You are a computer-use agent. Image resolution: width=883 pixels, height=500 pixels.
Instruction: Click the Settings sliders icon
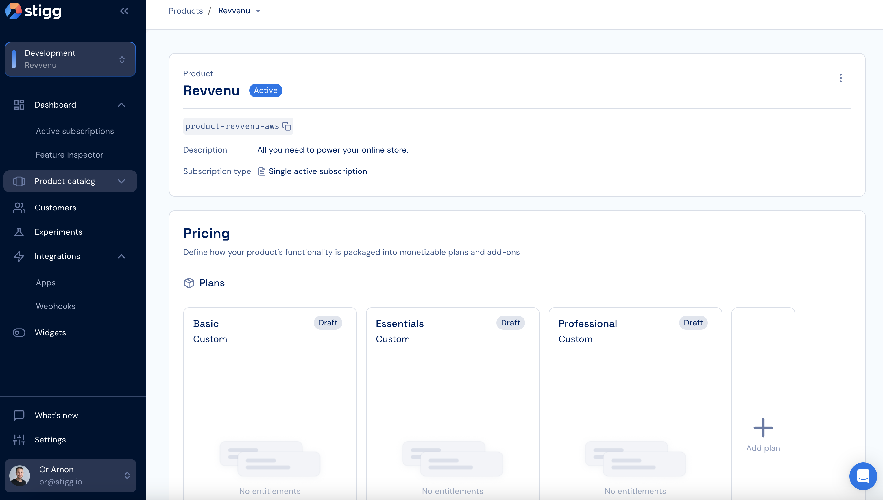point(19,440)
